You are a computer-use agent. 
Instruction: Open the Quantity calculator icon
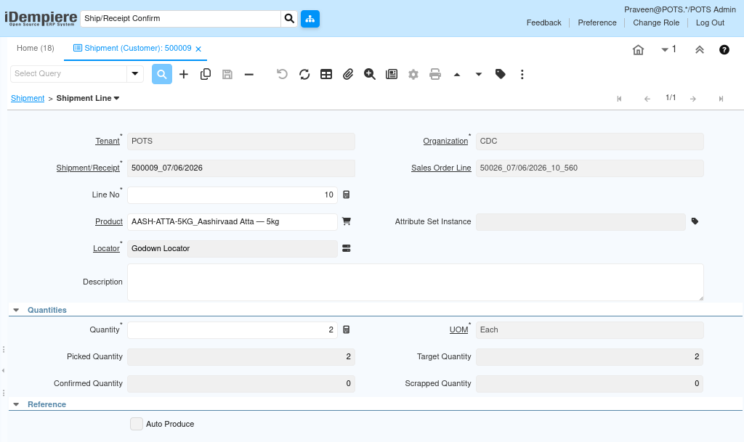click(x=347, y=330)
